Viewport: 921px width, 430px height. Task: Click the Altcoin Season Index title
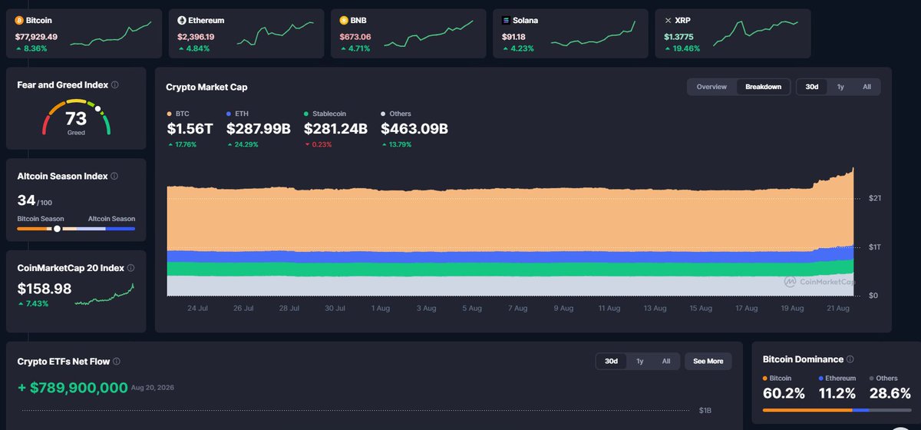pyautogui.click(x=62, y=176)
